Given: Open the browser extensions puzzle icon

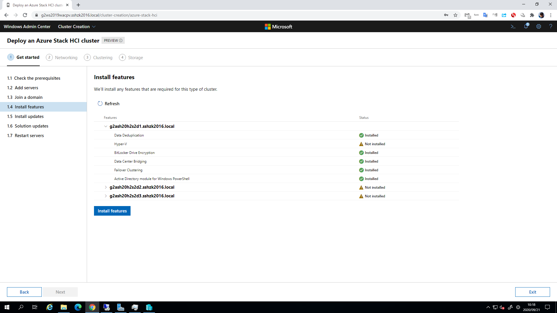Looking at the screenshot, I should point(532,15).
